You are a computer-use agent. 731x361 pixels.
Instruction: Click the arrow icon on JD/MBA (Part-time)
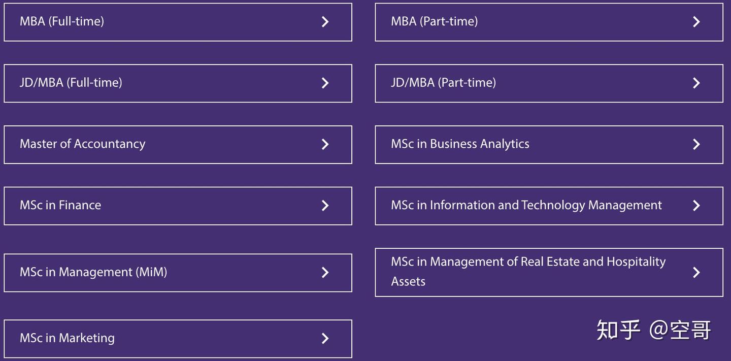click(x=696, y=83)
